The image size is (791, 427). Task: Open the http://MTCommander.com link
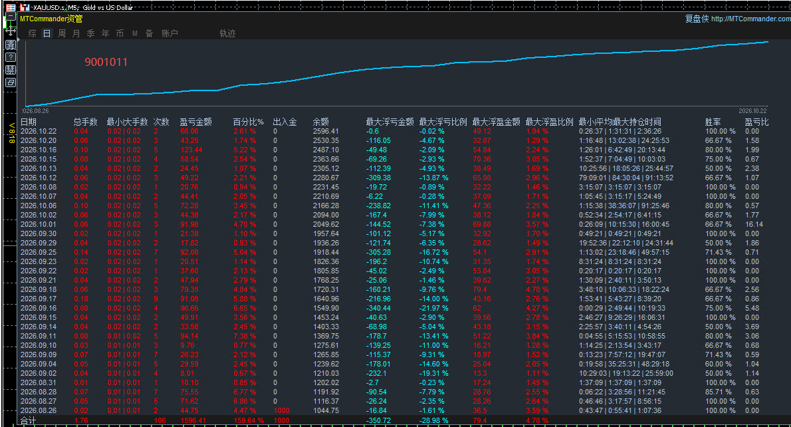751,19
